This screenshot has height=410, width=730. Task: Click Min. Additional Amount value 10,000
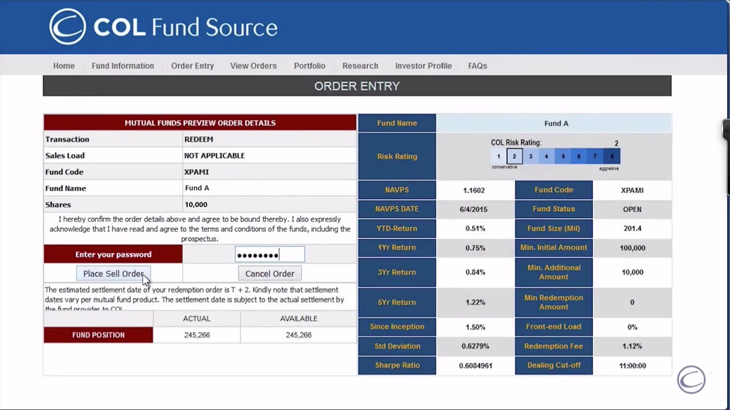(x=632, y=272)
